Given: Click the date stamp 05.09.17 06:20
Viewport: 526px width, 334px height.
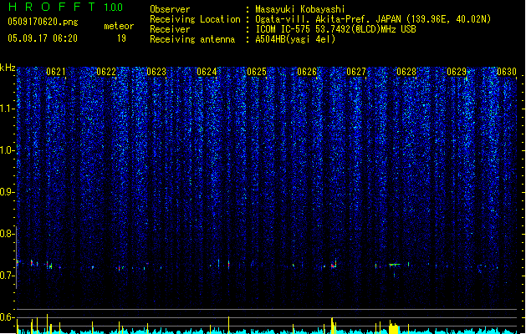Looking at the screenshot, I should tap(43, 38).
